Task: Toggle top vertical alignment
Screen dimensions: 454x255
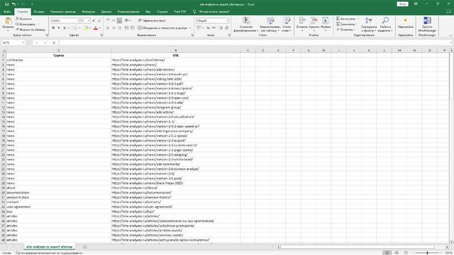Action: 108,20
